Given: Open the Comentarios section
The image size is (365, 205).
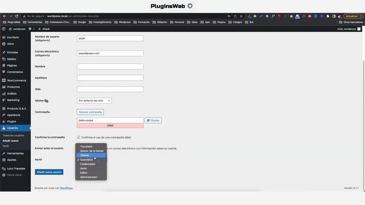Looking at the screenshot, I should click(x=15, y=72).
